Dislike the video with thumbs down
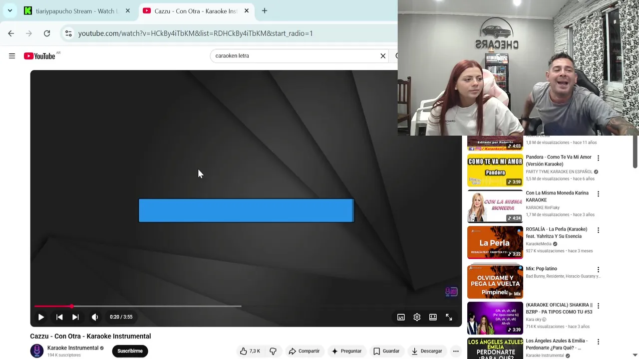639x359 pixels. point(273,351)
